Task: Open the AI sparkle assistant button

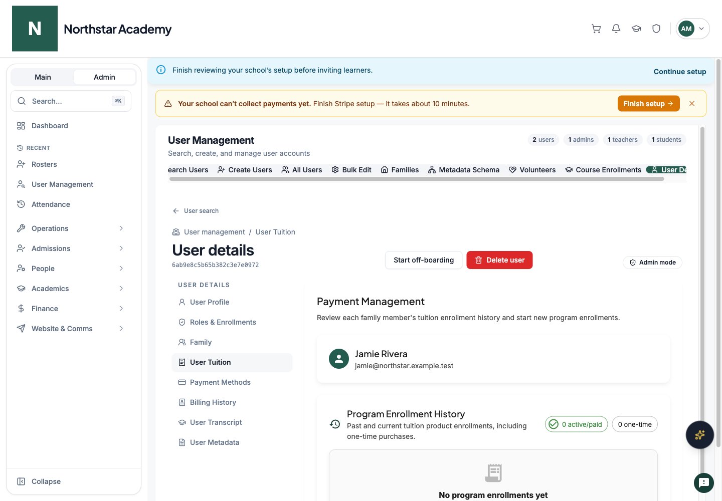Action: coord(700,435)
